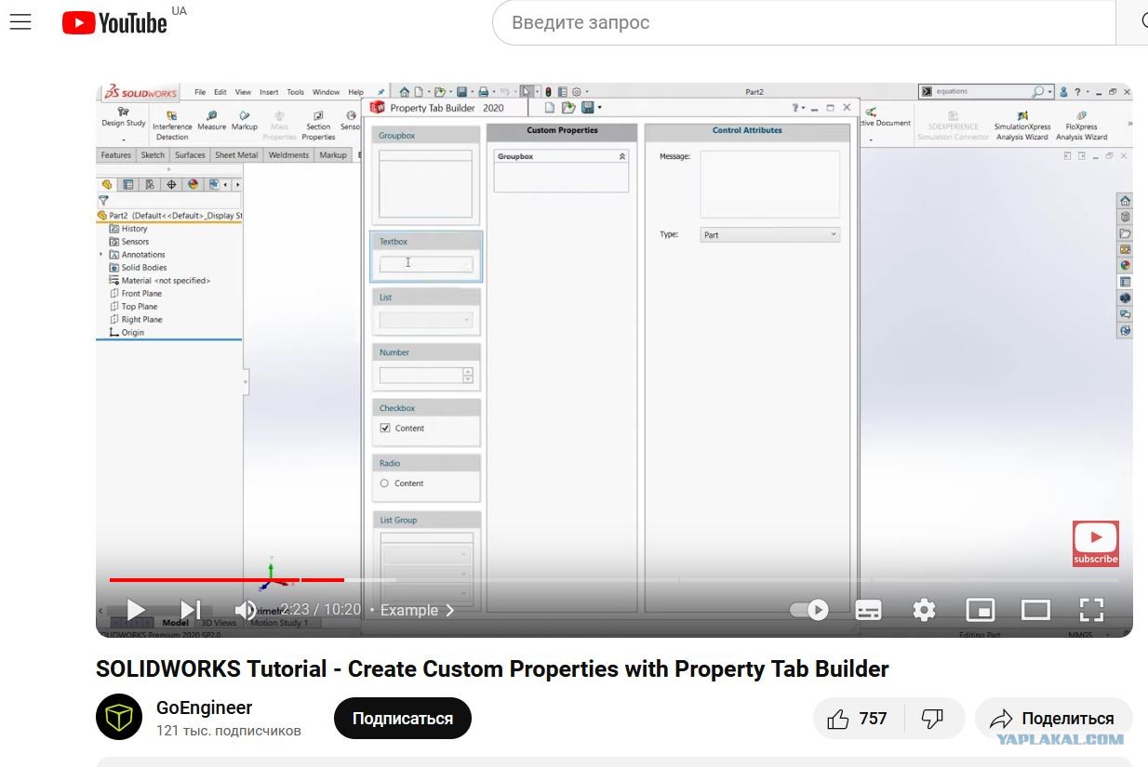Image resolution: width=1148 pixels, height=767 pixels.
Task: Open the ConfigurationManager tab icon
Action: click(x=150, y=184)
